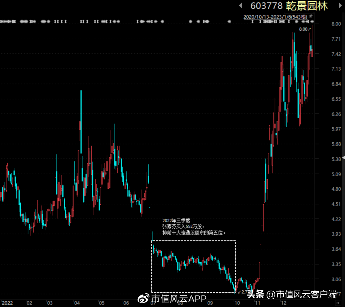This screenshot has width=345, height=307.
Task: Click the 2.7 low price marker
Action: click(x=242, y=292)
